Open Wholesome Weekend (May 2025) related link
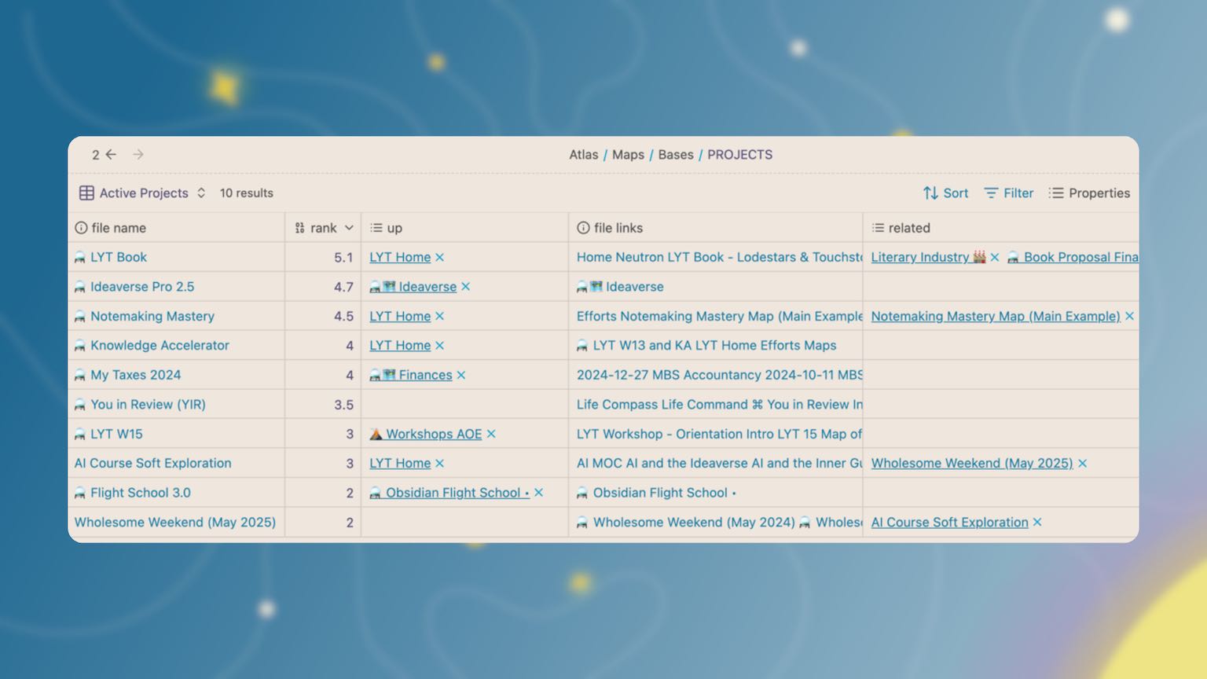Screen dimensions: 1207x679 click(972, 463)
